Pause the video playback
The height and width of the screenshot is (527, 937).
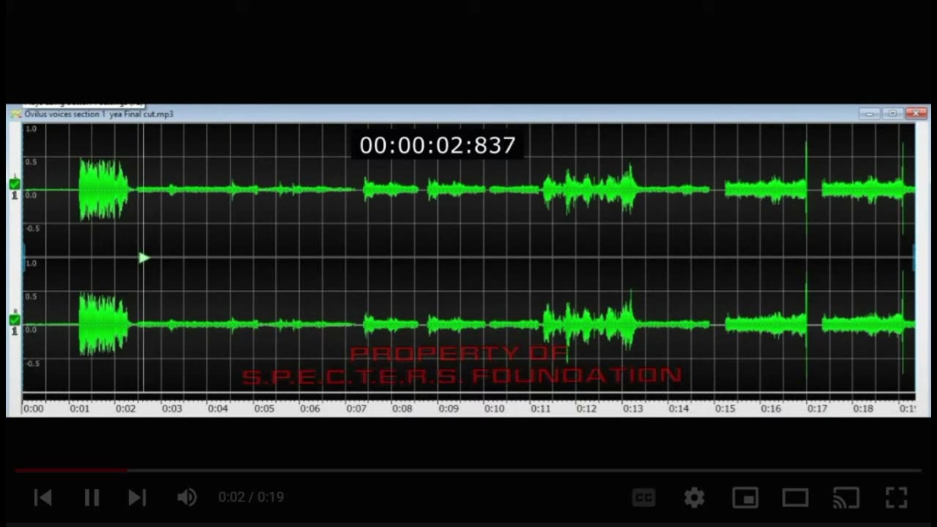91,498
